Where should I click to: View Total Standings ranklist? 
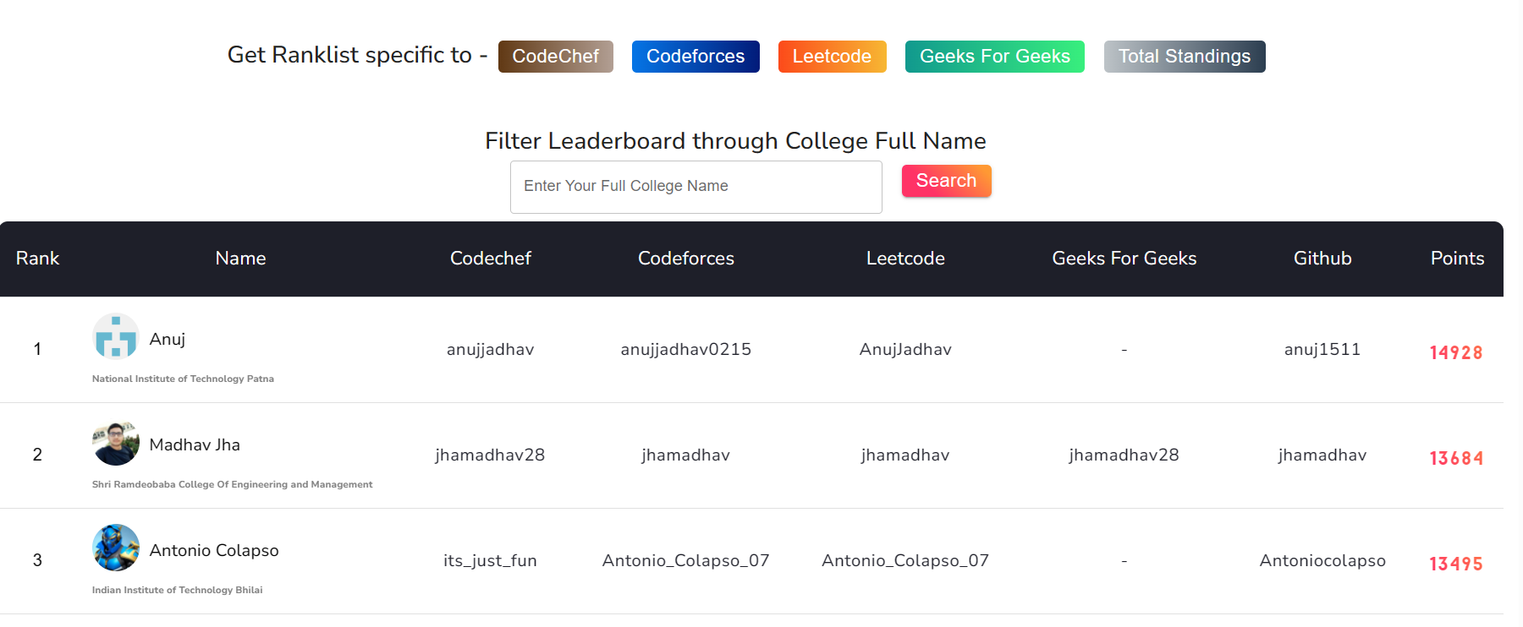pos(1185,57)
